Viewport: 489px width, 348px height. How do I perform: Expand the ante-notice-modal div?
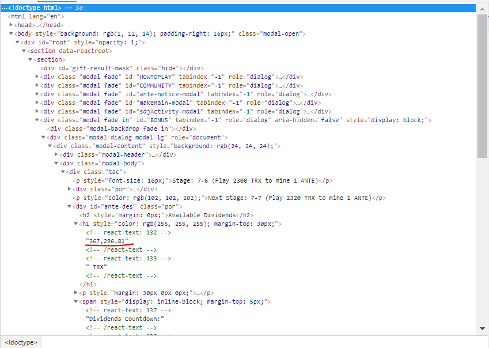37,94
